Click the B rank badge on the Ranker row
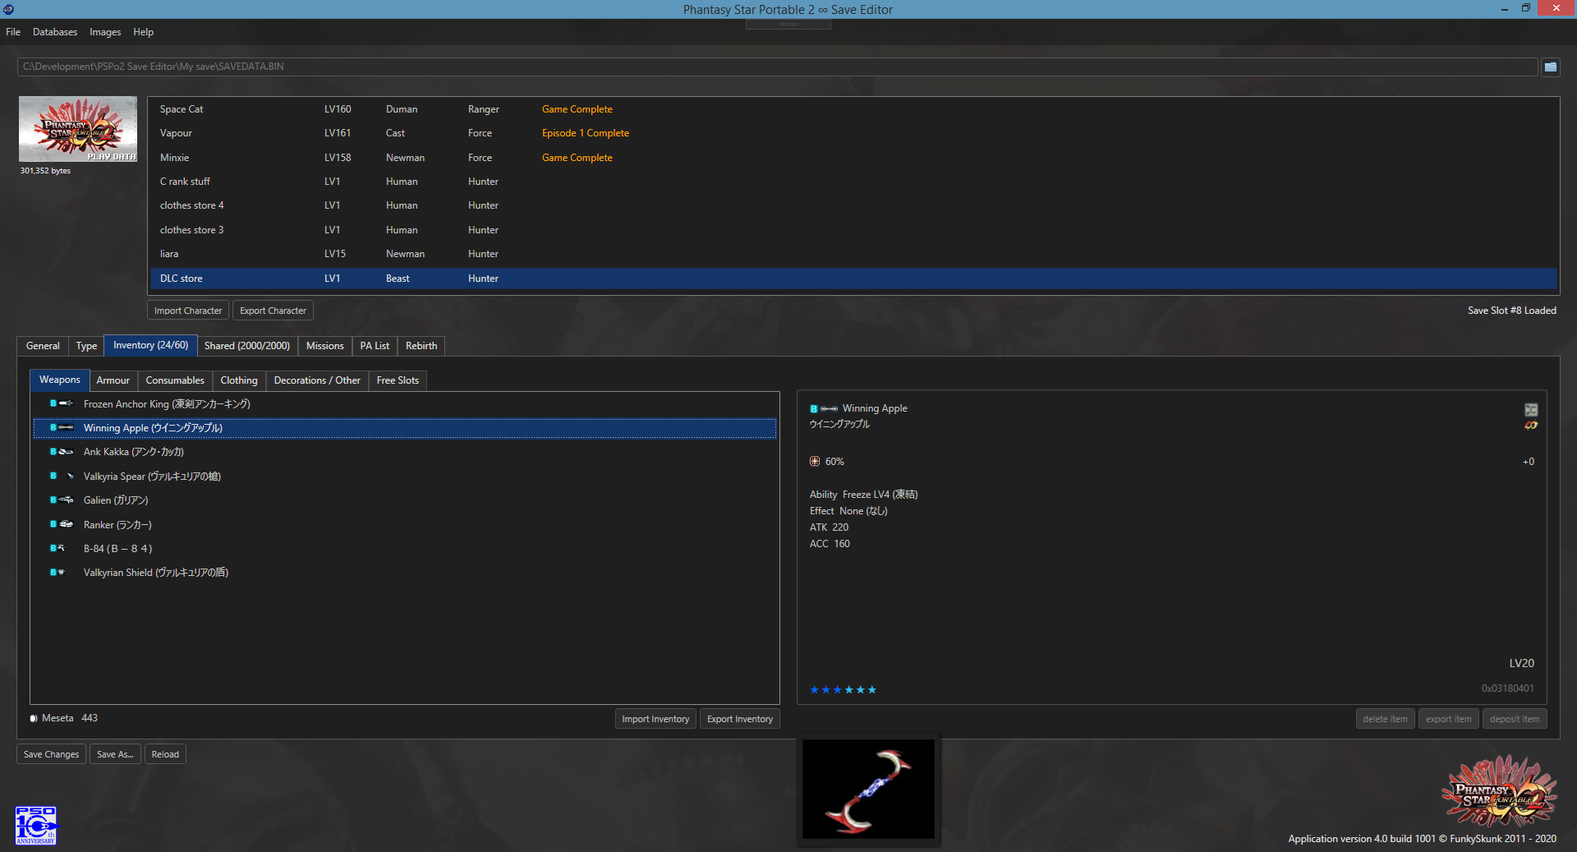 [53, 524]
